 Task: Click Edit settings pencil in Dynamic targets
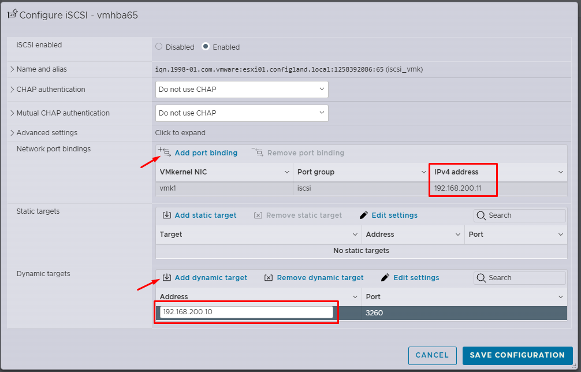pyautogui.click(x=385, y=277)
